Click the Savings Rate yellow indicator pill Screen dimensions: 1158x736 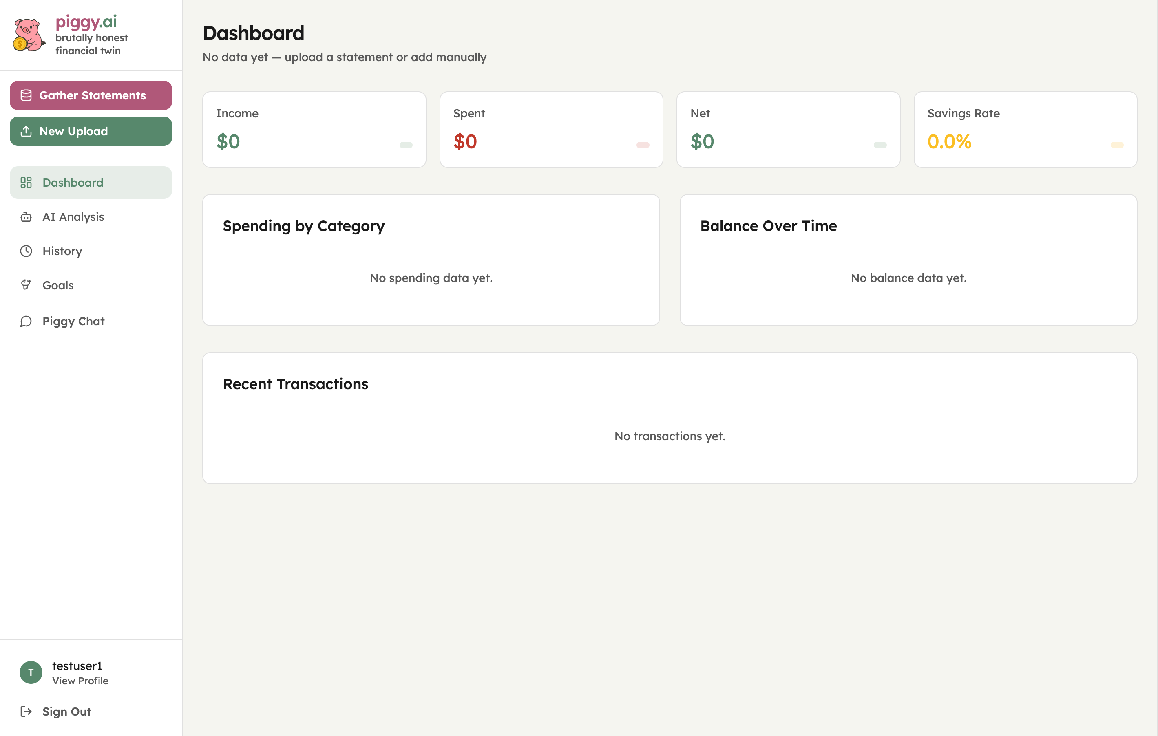click(x=1117, y=145)
